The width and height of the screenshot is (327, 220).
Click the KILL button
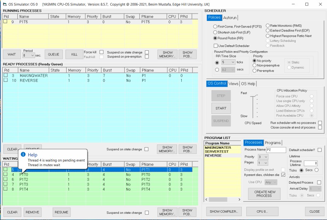74,54
